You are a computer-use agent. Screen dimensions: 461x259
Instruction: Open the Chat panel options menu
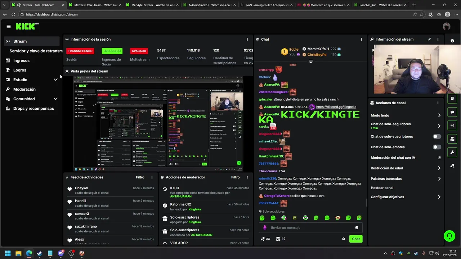click(x=362, y=39)
